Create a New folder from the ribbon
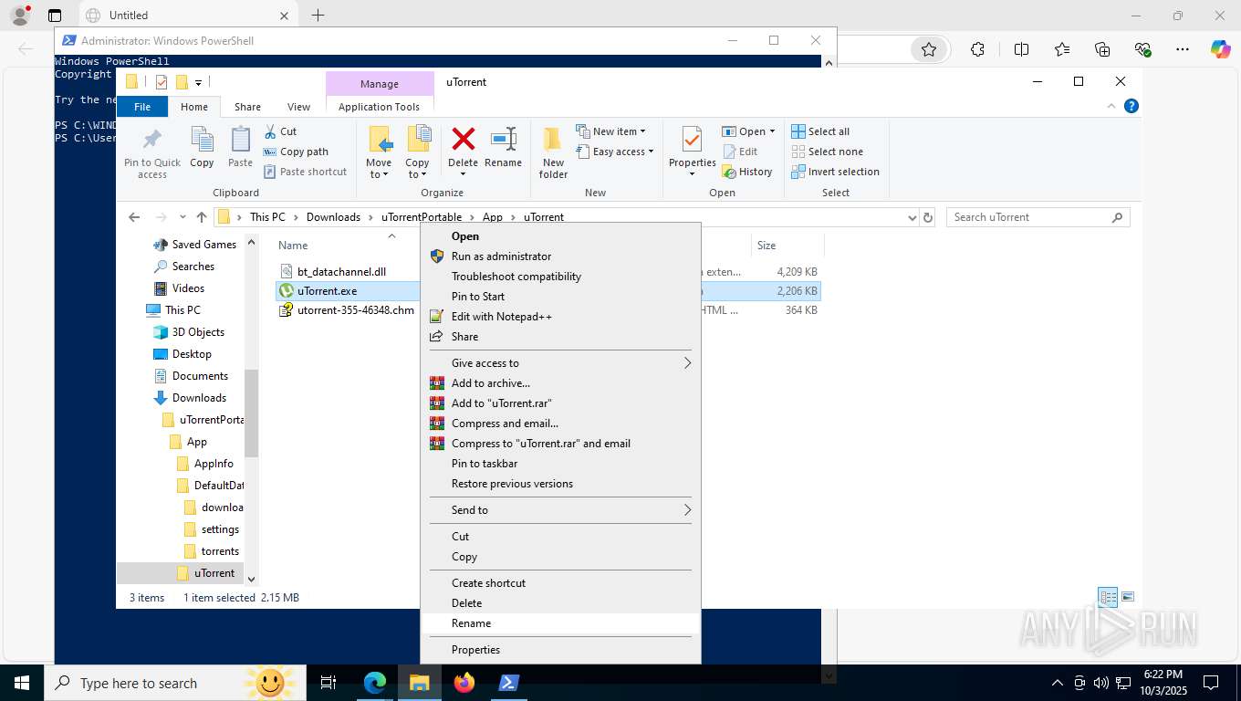Image resolution: width=1241 pixels, height=701 pixels. [x=553, y=152]
